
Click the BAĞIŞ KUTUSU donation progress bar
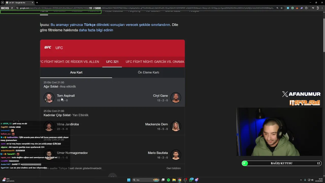pos(282,163)
